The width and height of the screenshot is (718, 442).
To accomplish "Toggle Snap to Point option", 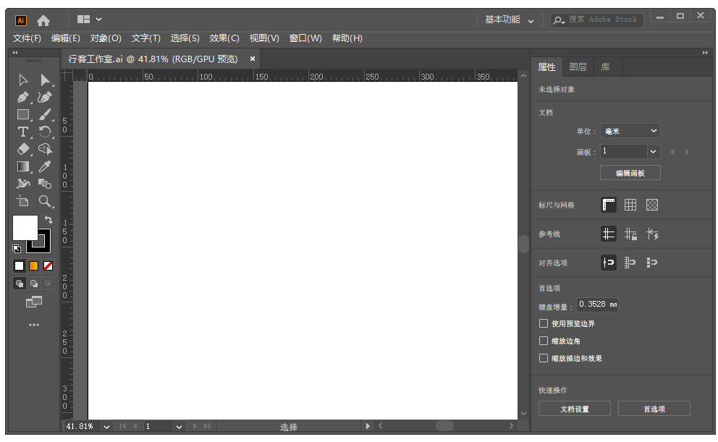I will (x=609, y=263).
